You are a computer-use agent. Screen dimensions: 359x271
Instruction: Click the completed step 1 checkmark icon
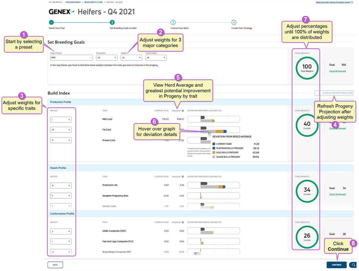point(51,22)
